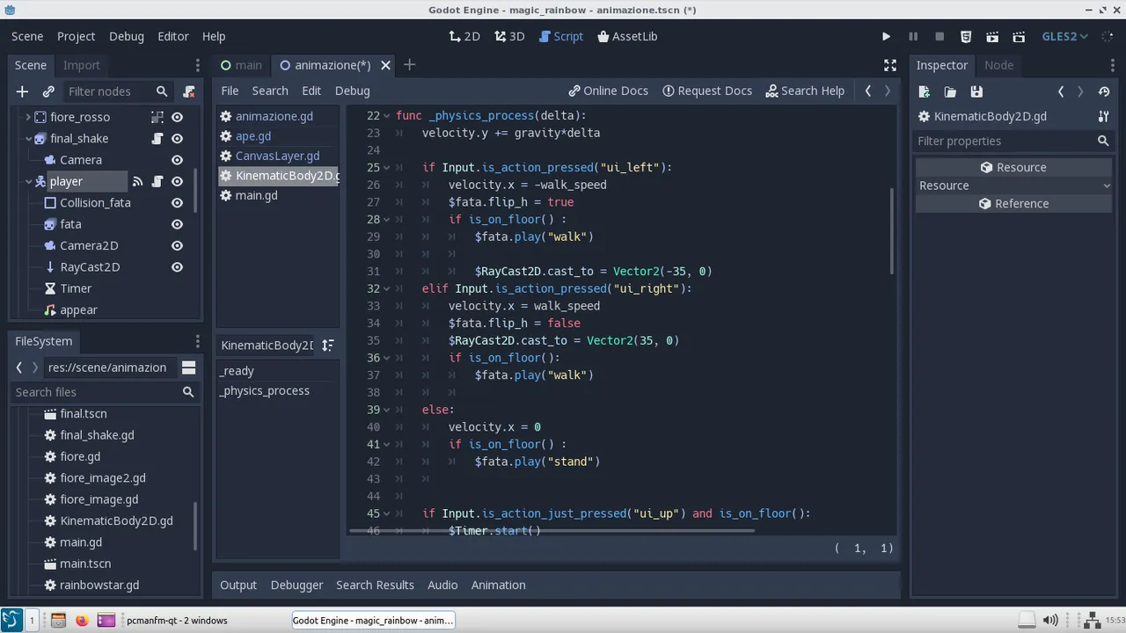Open fiore_rosso instanced scene icon
The height and width of the screenshot is (633, 1126).
pos(157,117)
